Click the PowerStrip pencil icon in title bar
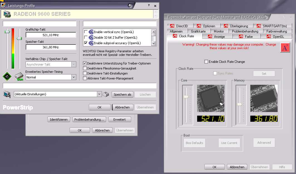The width and height of the screenshot is (296, 174). click(3, 5)
